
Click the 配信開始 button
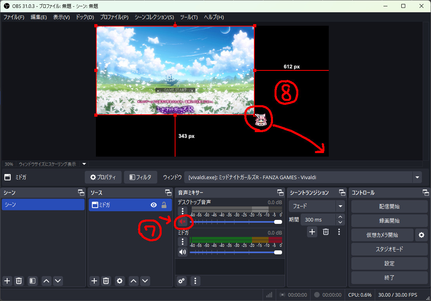[389, 206]
